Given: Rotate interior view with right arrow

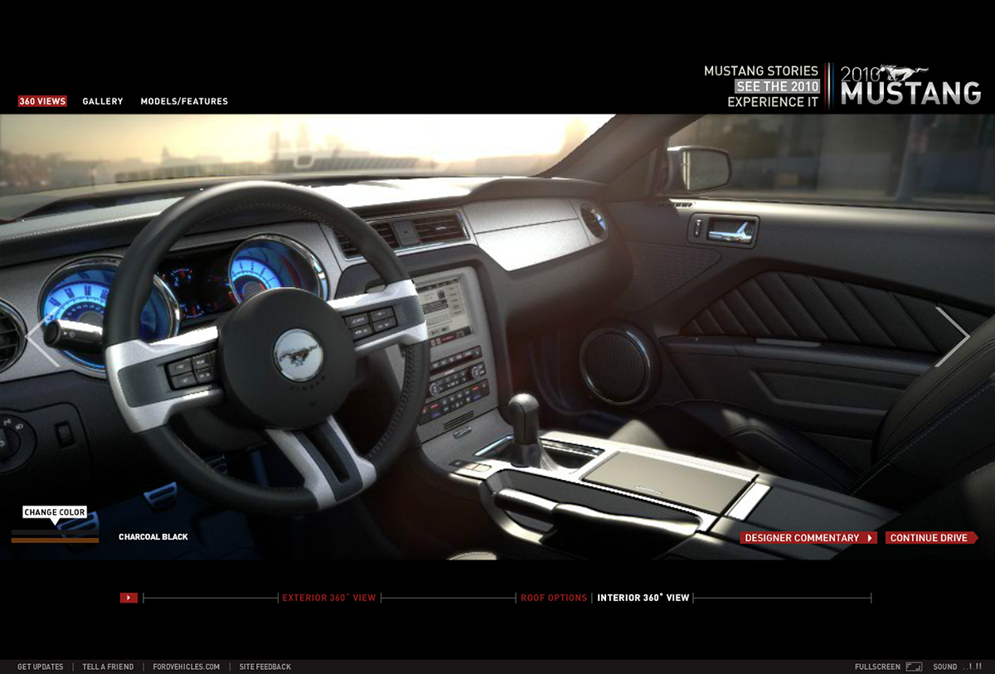Looking at the screenshot, I should point(952,337).
